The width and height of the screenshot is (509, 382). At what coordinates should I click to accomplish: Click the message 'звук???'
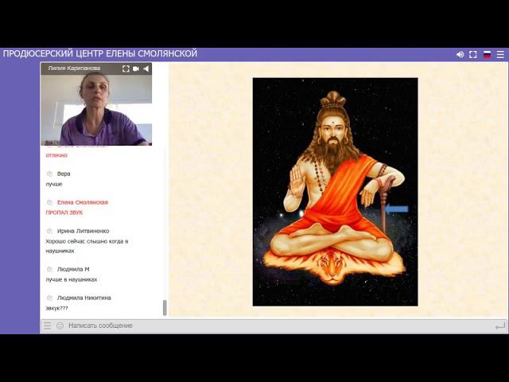click(56, 308)
